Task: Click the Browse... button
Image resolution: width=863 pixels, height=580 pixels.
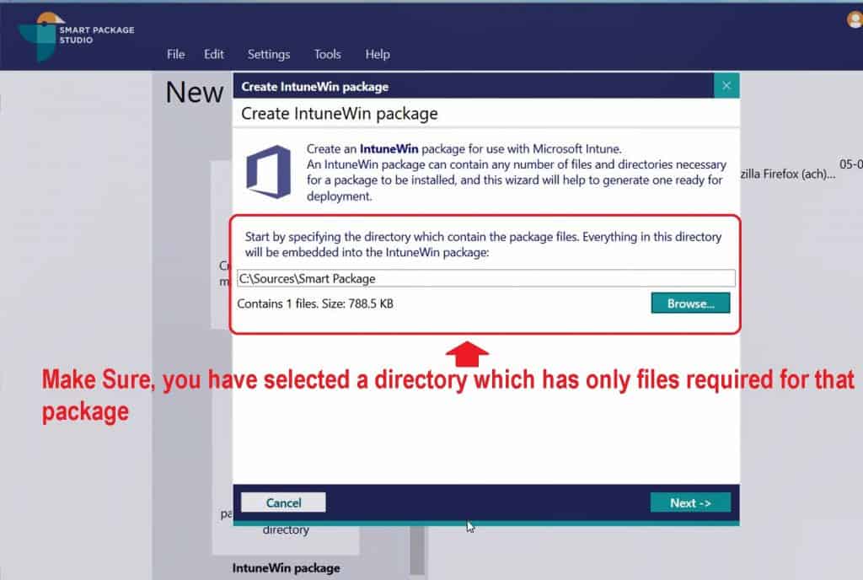Action: (691, 303)
